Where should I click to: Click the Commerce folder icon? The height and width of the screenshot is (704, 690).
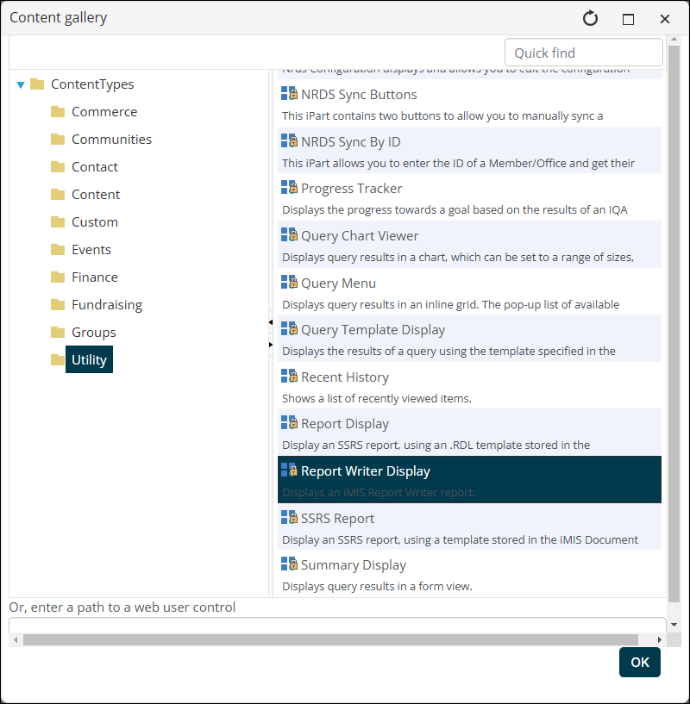(58, 111)
